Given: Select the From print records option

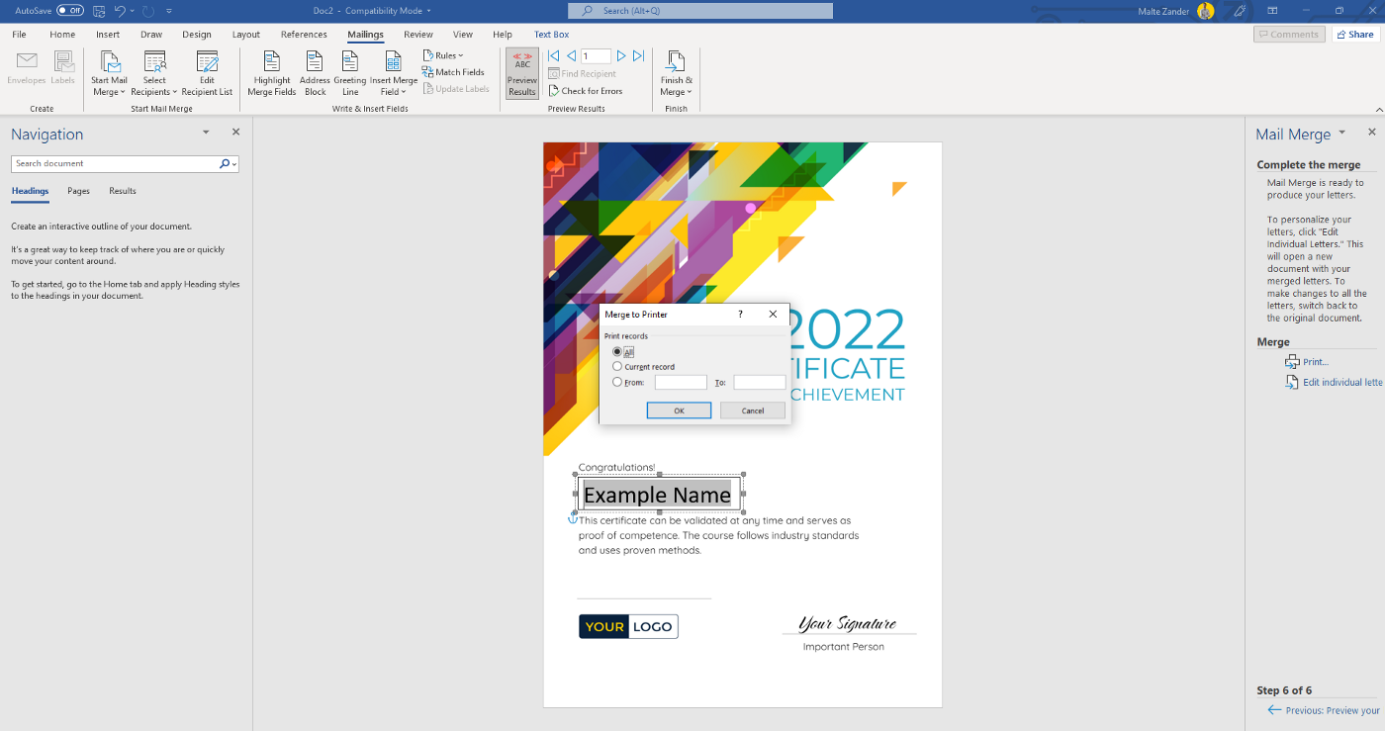Looking at the screenshot, I should 616,382.
